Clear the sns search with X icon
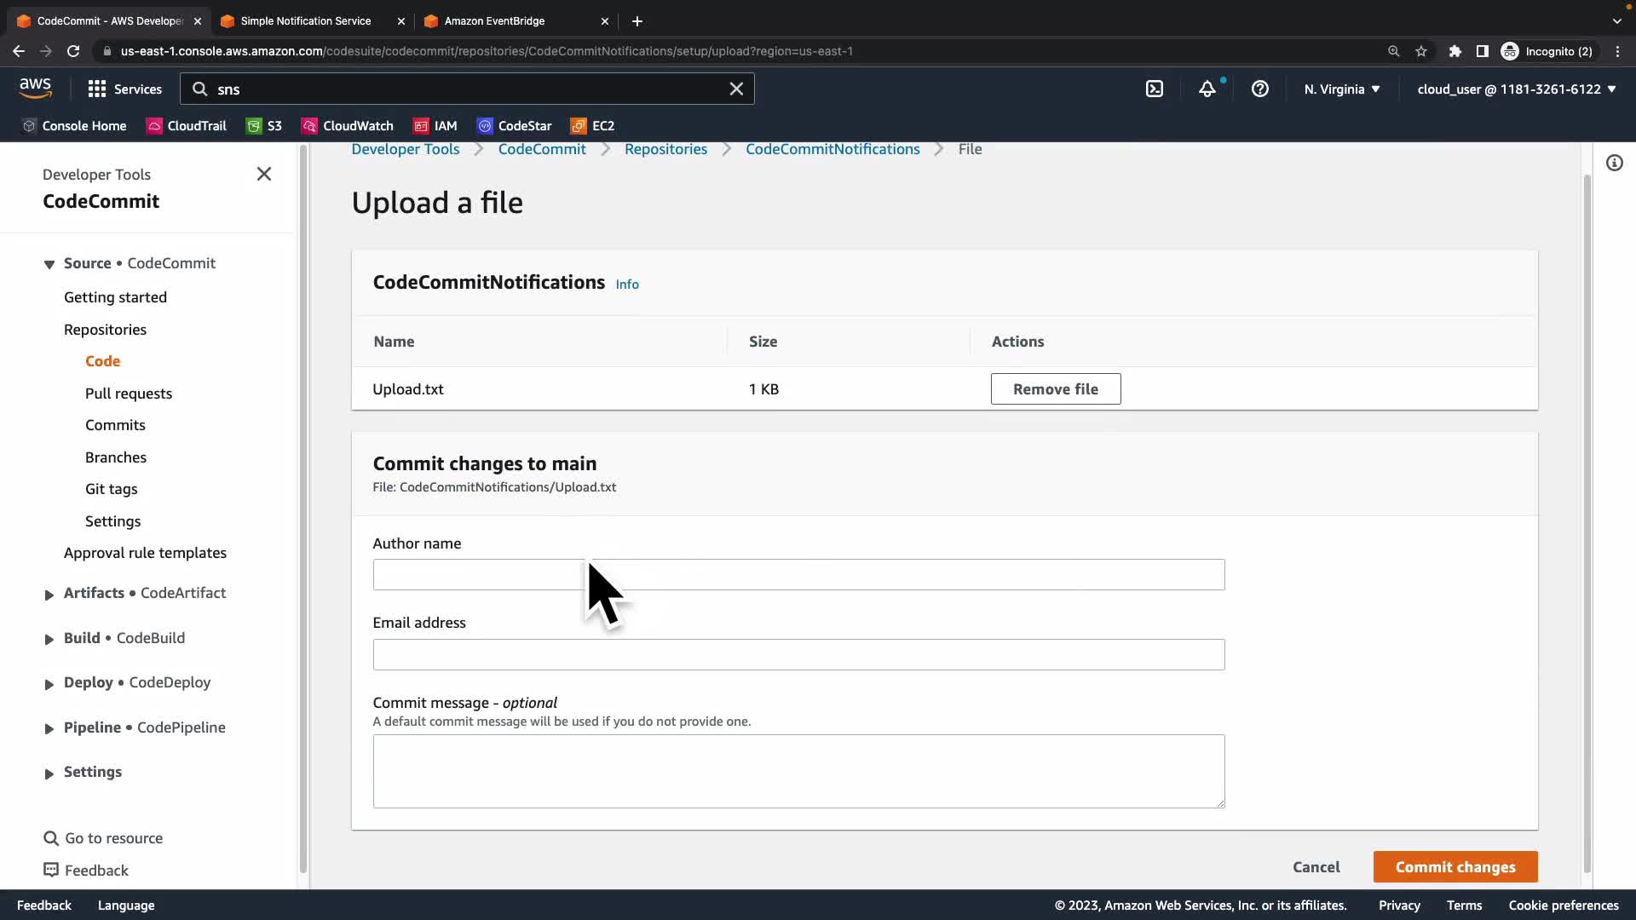This screenshot has height=920, width=1636. tap(736, 89)
